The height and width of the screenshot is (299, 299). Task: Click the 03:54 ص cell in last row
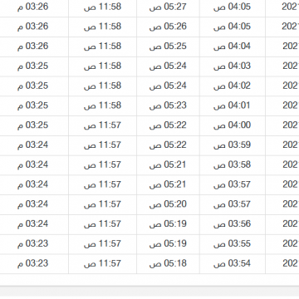pos(233,263)
